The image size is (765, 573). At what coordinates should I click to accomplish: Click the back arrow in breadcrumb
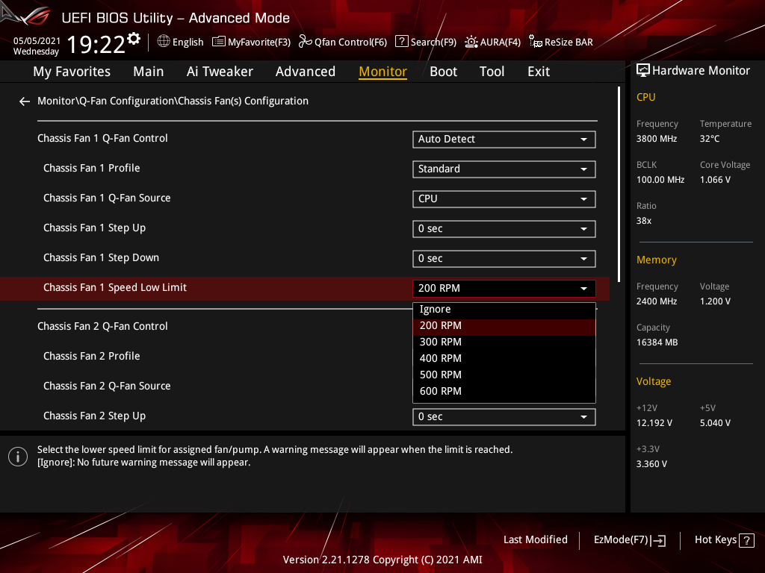(x=25, y=101)
